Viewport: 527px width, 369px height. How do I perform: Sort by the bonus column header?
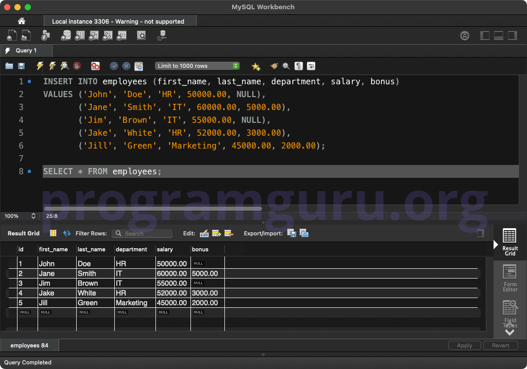point(207,249)
